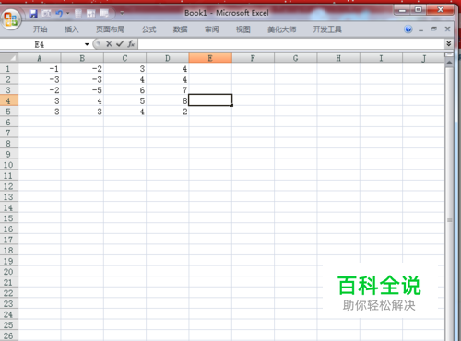Click cell C4 containing 5
Viewport: 461px width, 341px height.
pyautogui.click(x=124, y=100)
